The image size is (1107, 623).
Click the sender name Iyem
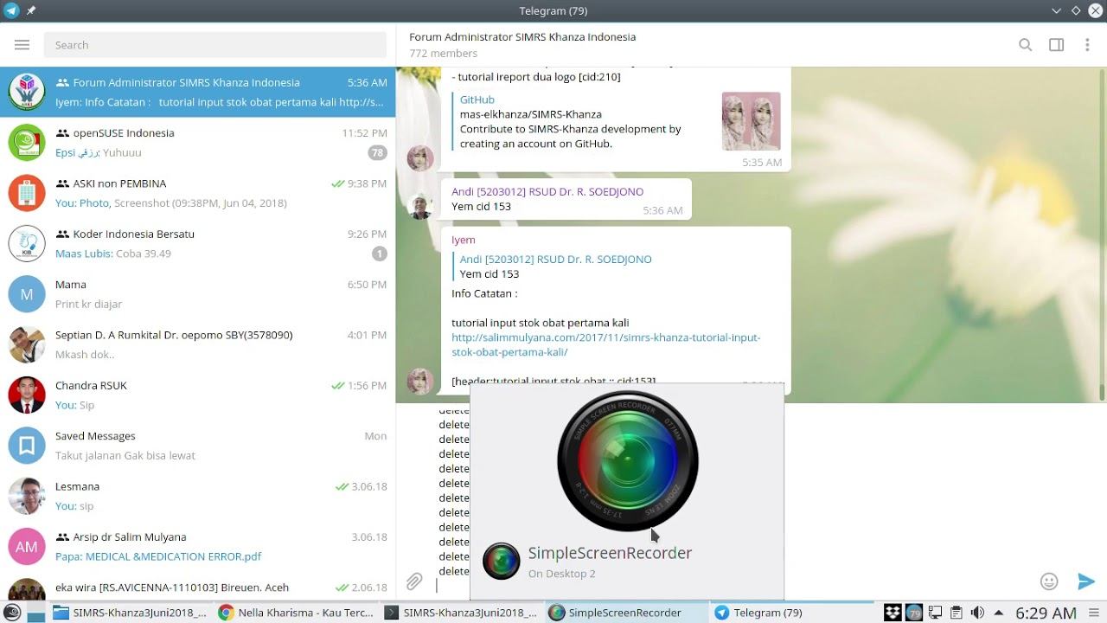coord(464,240)
